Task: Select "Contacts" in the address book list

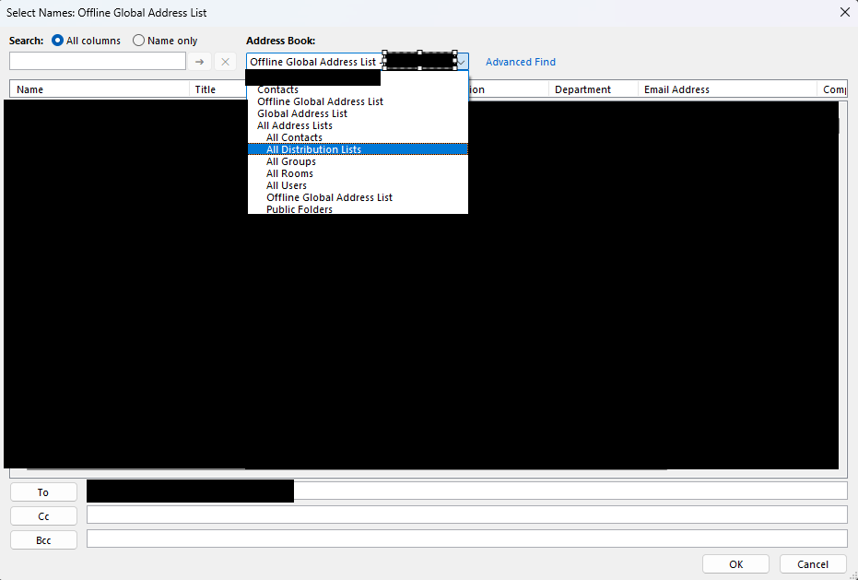Action: 277,89
